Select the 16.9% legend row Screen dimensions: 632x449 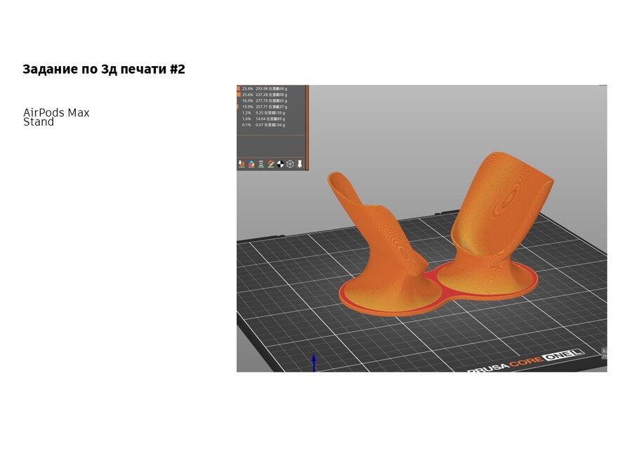[x=265, y=100]
